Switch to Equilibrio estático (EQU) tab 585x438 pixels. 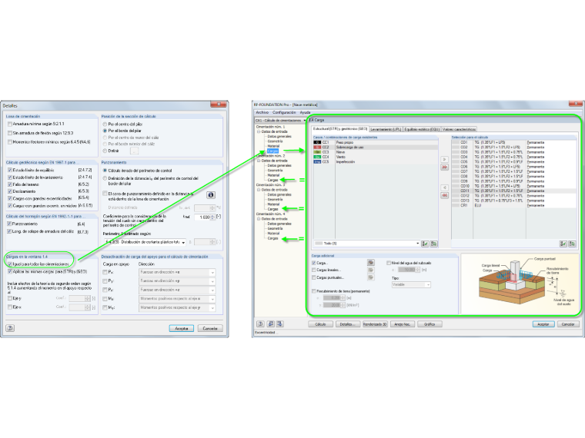pos(422,129)
